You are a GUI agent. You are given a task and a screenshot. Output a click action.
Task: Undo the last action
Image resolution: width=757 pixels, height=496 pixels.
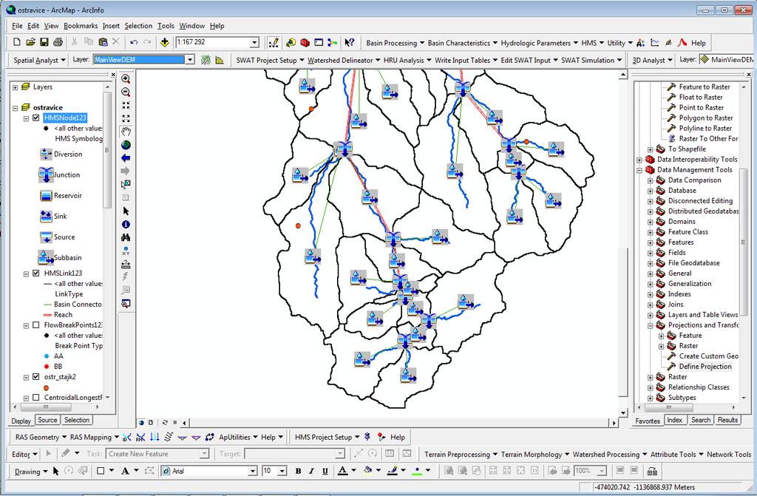[134, 42]
